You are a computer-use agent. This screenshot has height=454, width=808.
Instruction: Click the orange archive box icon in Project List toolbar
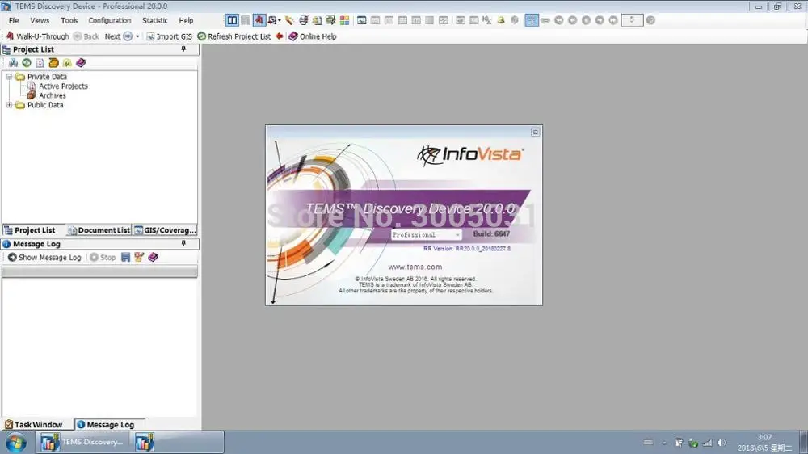pos(53,63)
